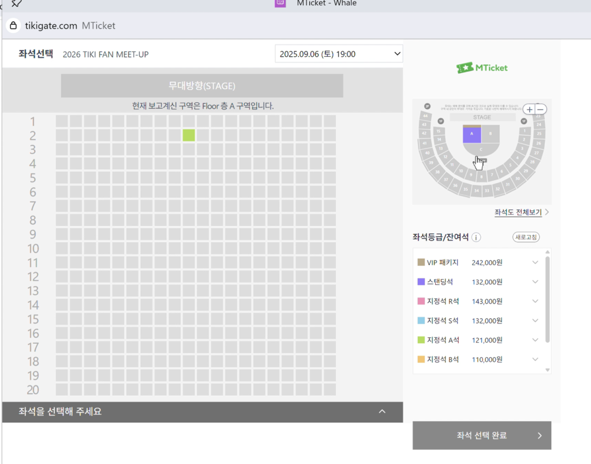Click the zoom in plus button on seat map

529,109
